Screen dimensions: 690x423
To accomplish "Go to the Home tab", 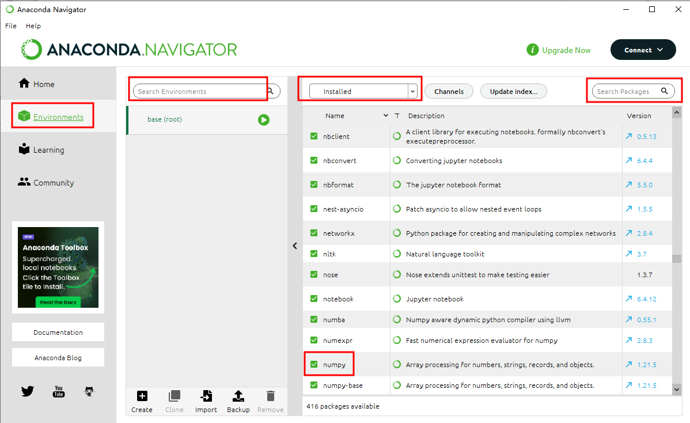I will (58, 84).
